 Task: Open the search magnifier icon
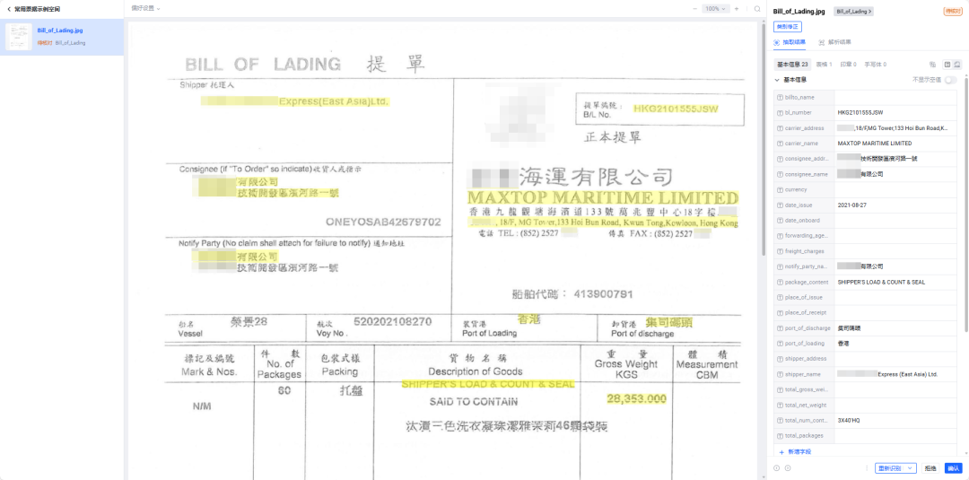coord(757,9)
